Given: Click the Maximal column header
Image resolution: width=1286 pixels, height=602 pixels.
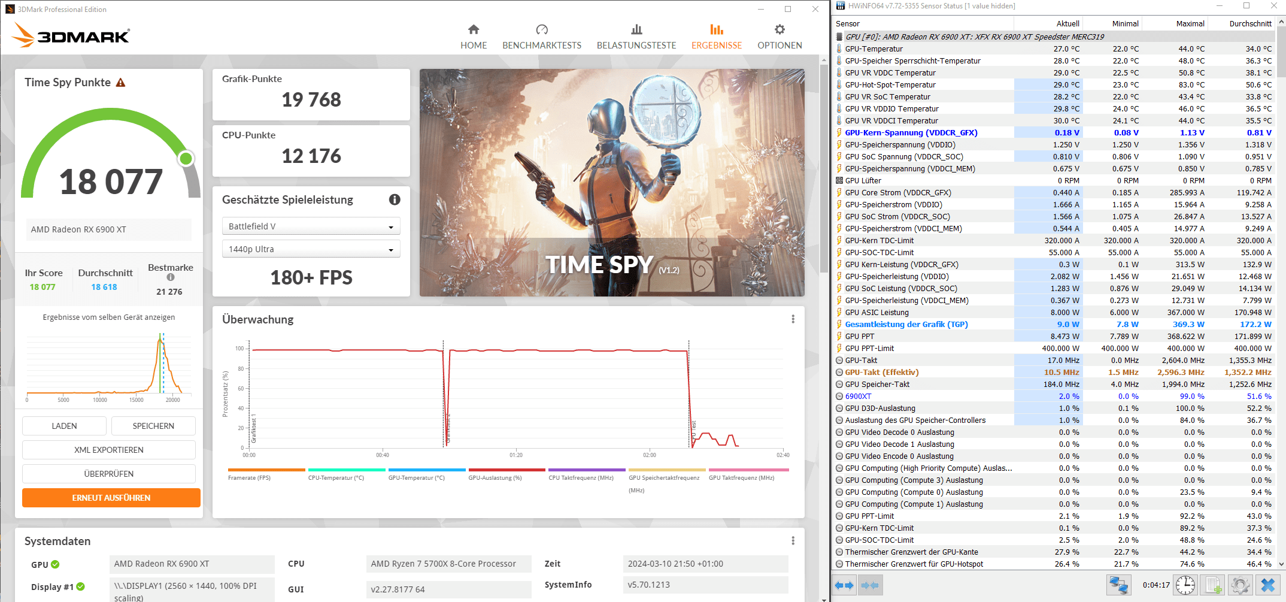Looking at the screenshot, I should pyautogui.click(x=1174, y=23).
